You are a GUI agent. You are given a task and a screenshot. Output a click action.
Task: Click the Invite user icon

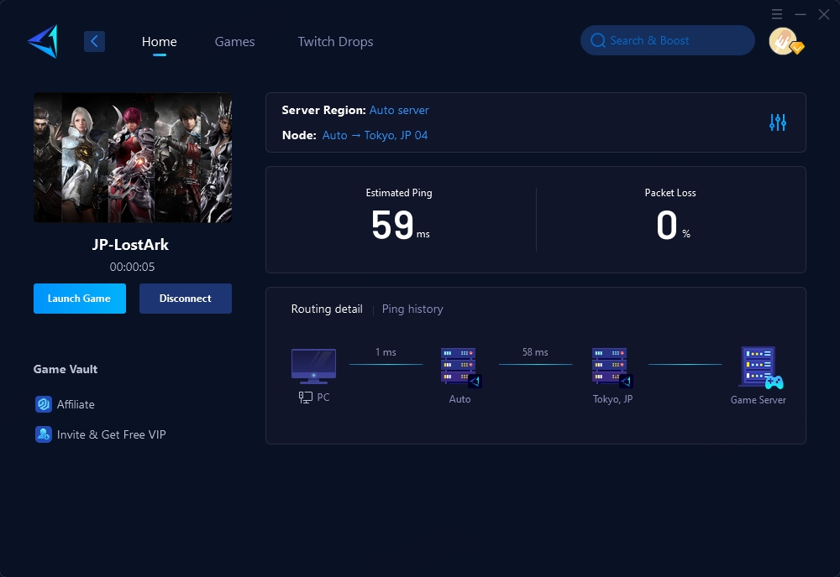point(44,434)
